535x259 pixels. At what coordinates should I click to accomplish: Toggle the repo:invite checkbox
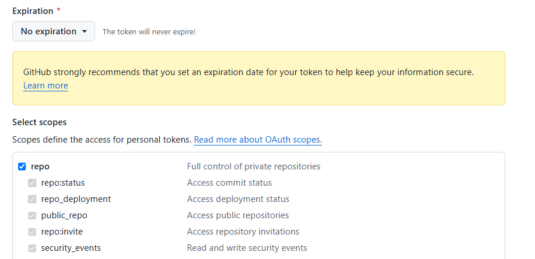(x=33, y=232)
